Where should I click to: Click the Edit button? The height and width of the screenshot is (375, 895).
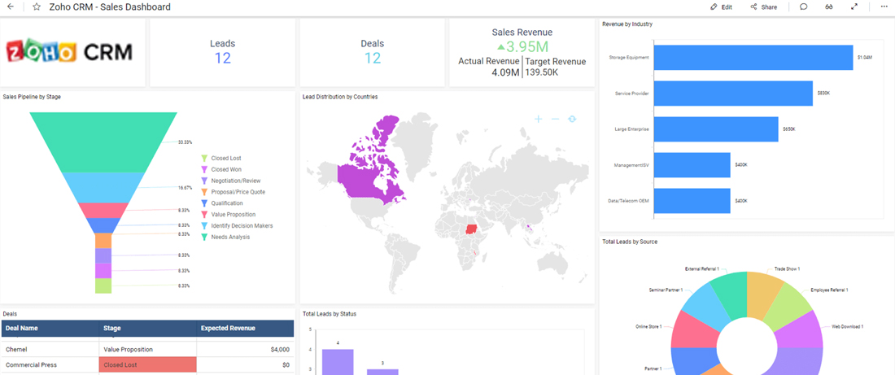721,7
